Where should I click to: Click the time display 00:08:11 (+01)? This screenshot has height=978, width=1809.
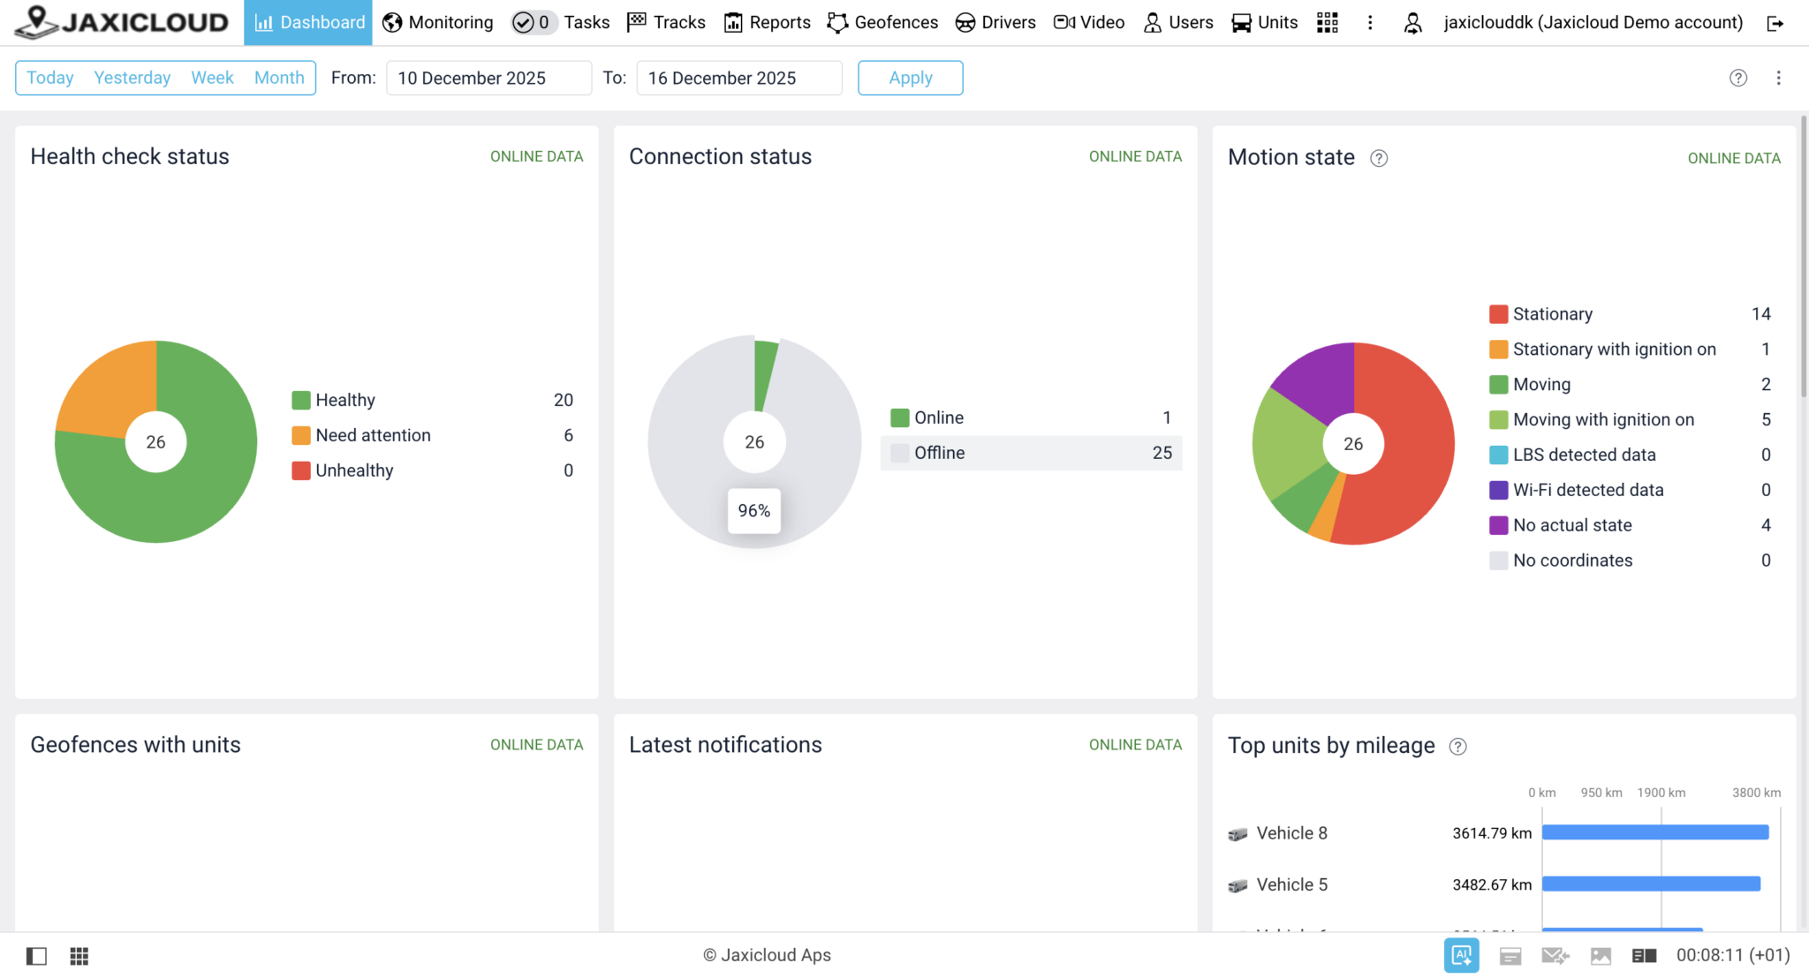tap(1733, 955)
